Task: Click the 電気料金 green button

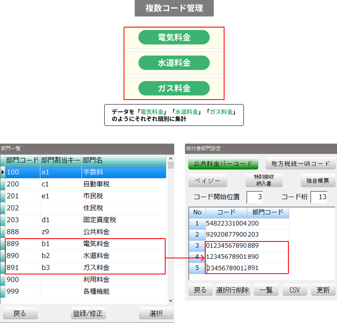Action: click(x=174, y=37)
